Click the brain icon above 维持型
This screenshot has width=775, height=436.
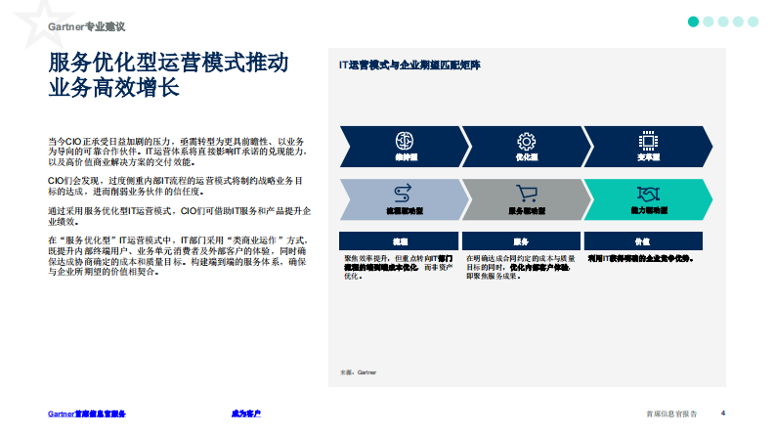point(405,141)
